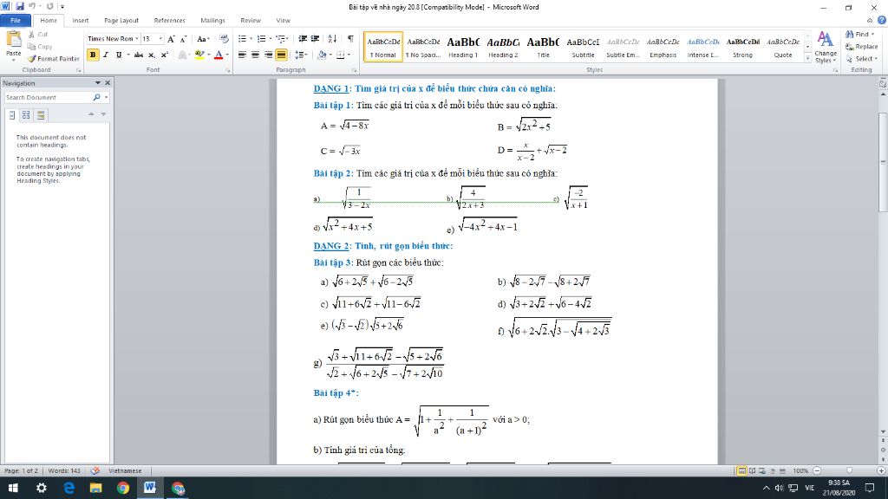
Task: Increase paragraph indent
Action: pos(316,39)
